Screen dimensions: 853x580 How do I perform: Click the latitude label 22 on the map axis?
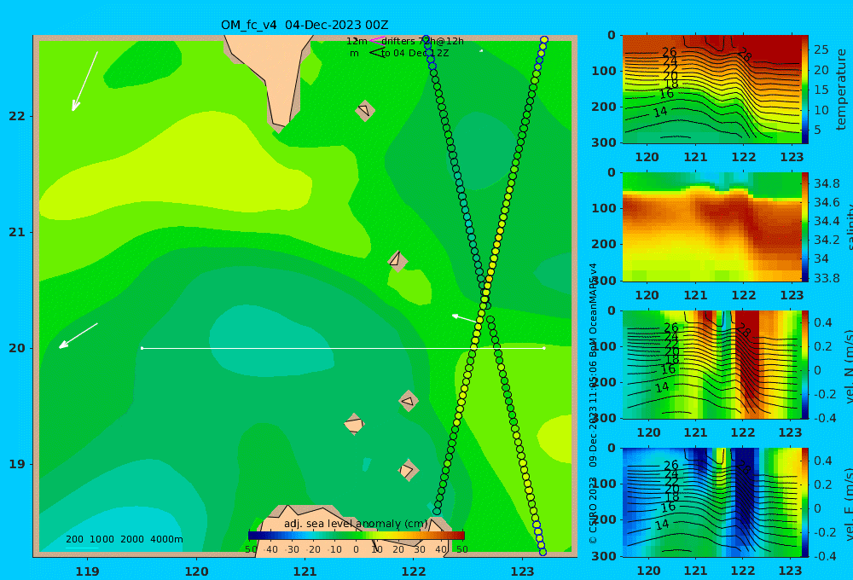point(17,116)
